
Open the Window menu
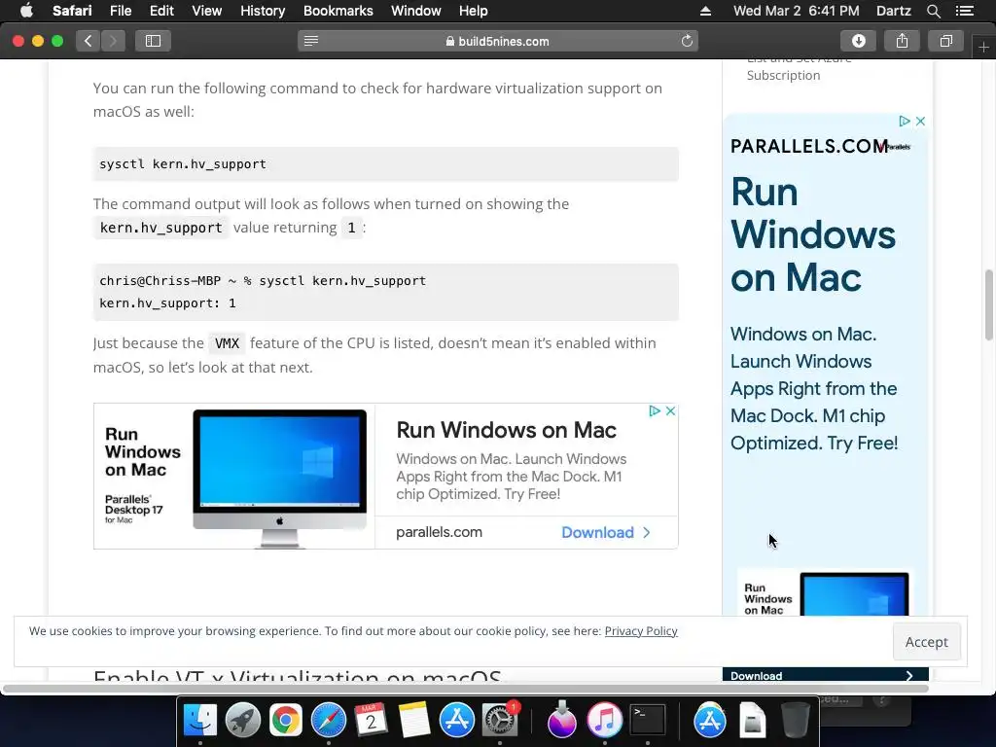pyautogui.click(x=416, y=11)
